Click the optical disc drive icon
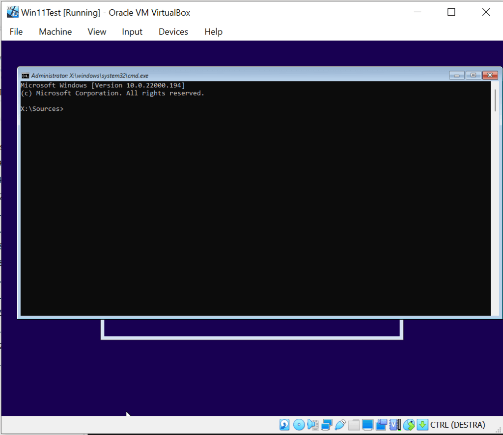The image size is (503, 435). (299, 425)
